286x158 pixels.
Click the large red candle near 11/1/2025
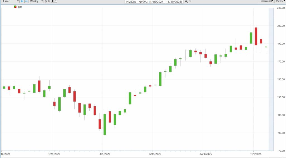(x=256, y=36)
